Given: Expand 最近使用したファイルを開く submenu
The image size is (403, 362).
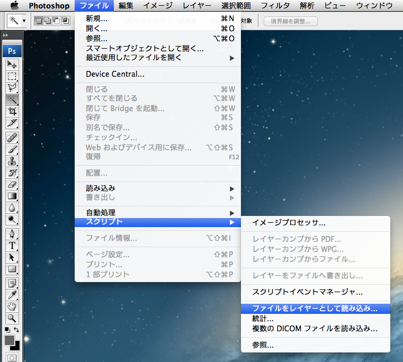Looking at the screenshot, I should pyautogui.click(x=159, y=58).
